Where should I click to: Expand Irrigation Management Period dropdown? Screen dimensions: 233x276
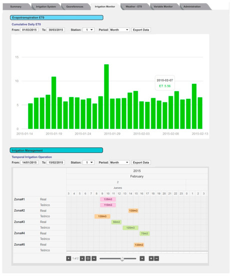(x=119, y=162)
